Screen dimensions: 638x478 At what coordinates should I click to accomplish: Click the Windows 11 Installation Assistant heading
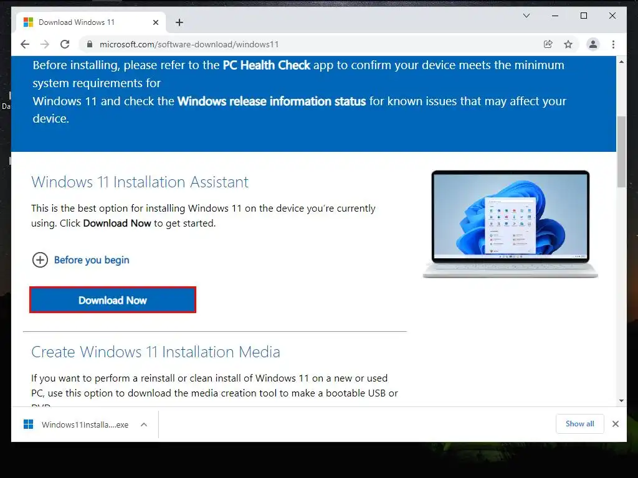coord(140,182)
